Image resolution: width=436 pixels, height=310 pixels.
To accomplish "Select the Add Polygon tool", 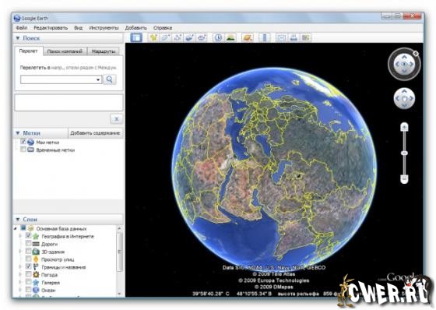I will click(x=165, y=37).
